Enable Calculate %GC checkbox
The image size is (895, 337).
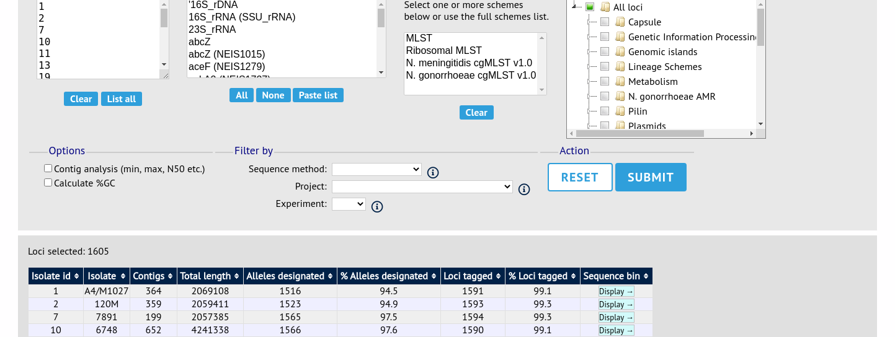tap(48, 183)
